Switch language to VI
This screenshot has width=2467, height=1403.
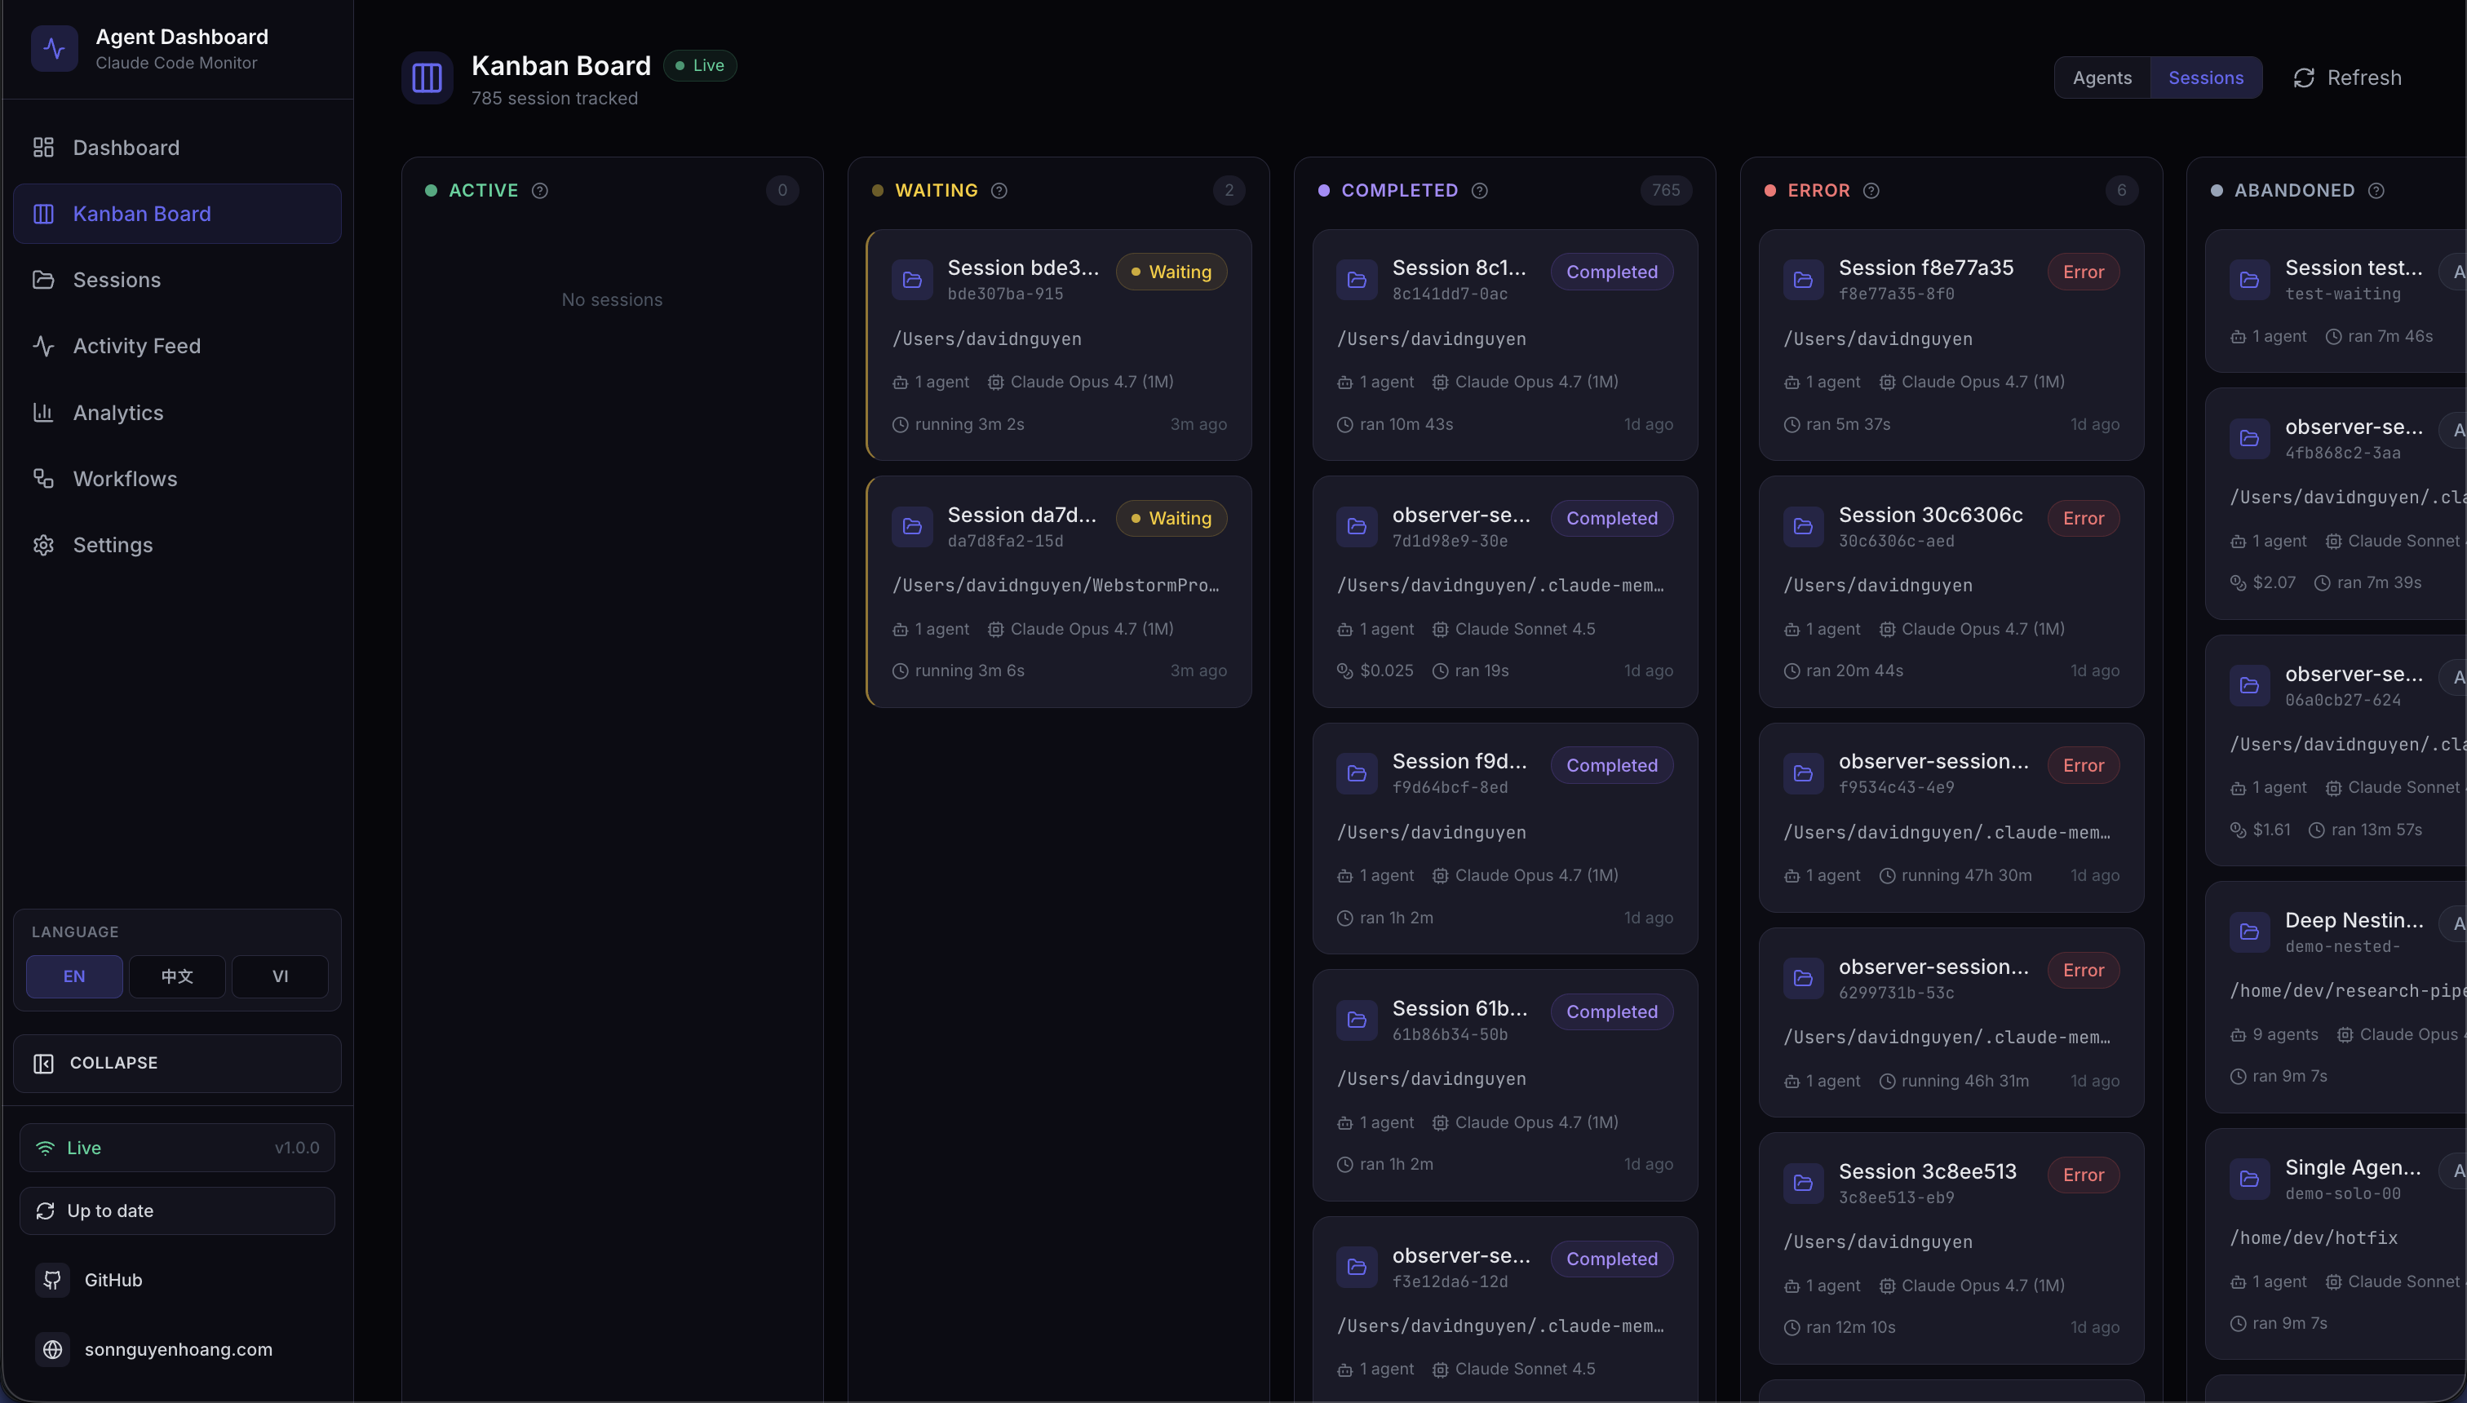(281, 976)
